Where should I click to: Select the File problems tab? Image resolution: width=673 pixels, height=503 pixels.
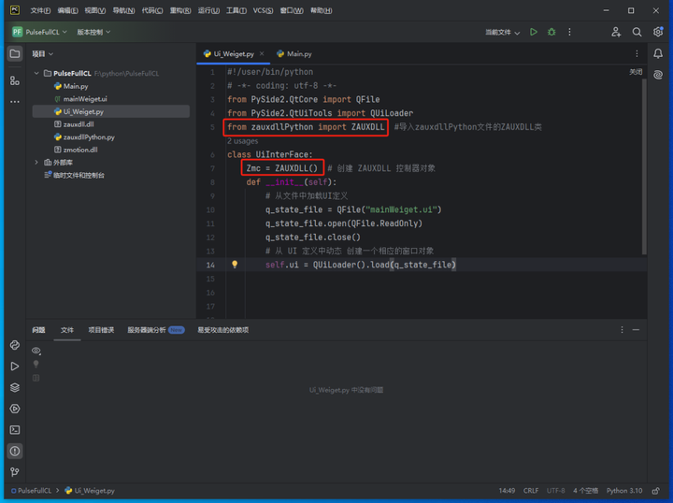click(x=67, y=330)
